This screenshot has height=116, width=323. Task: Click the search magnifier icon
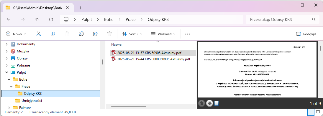314,19
